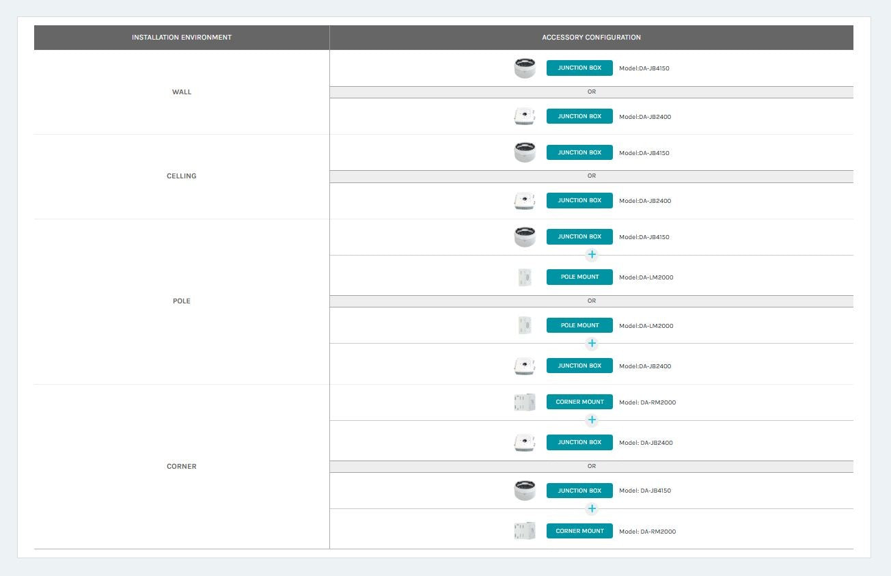Click plus icon between Pole DA-LM2000 and DA-JB2400
This screenshot has width=891, height=576.
pyautogui.click(x=592, y=344)
